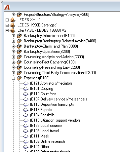Collapse the Client ABC - LEDES 1998BI V2 node
120x152 pixels.
click(x=7, y=30)
